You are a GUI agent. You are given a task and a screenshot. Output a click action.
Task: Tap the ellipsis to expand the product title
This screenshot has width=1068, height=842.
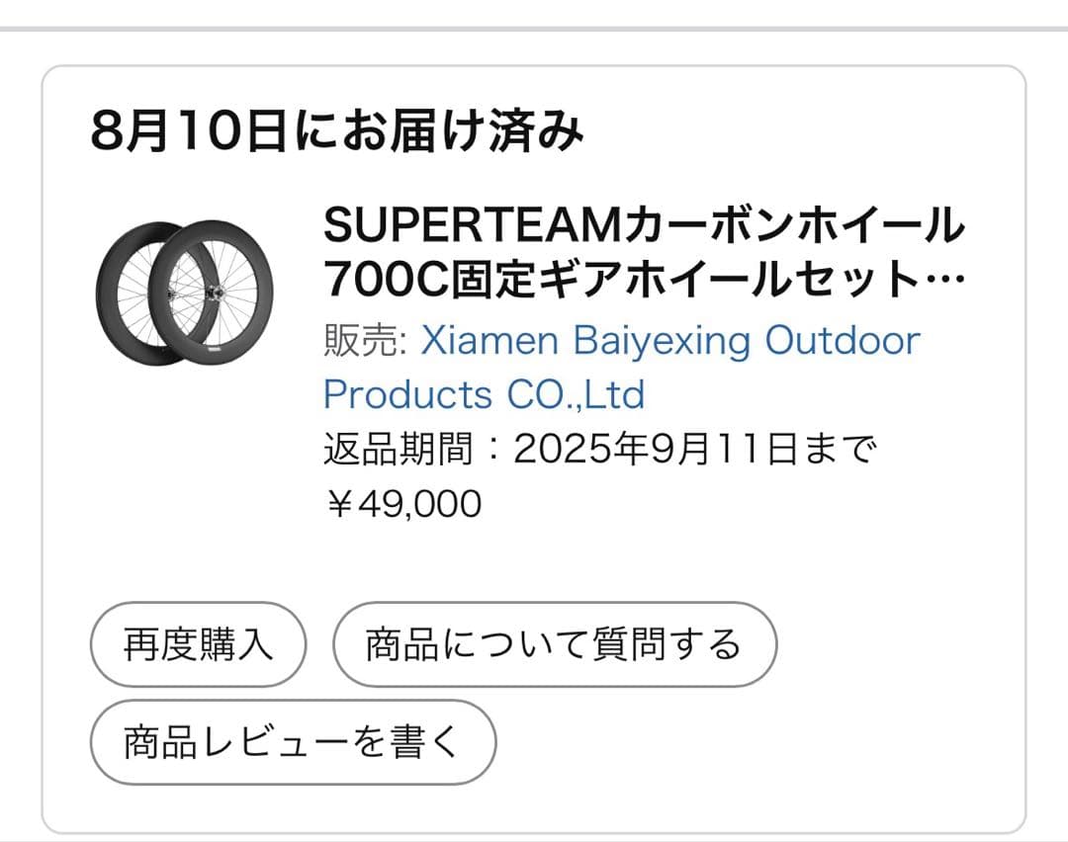[x=944, y=282]
